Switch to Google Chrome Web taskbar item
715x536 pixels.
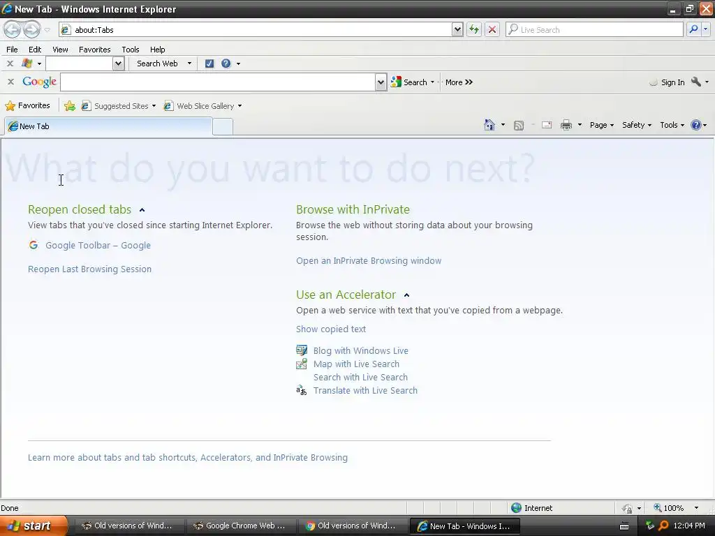240,526
